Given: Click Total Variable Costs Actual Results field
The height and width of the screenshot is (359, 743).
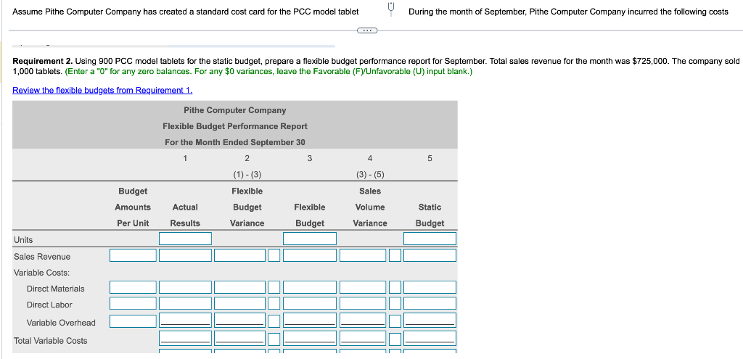Looking at the screenshot, I should tap(185, 338).
